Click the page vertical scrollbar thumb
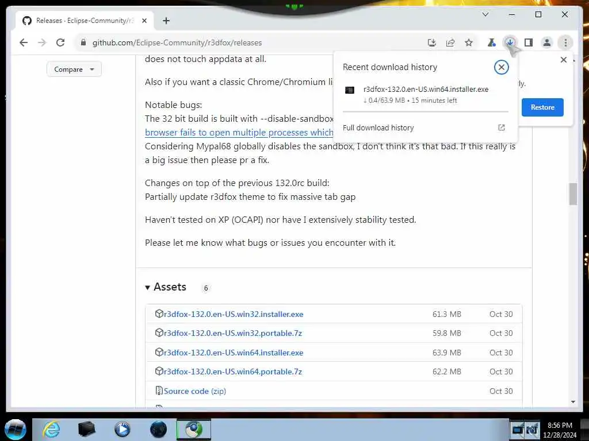The height and width of the screenshot is (441, 589). [x=573, y=194]
